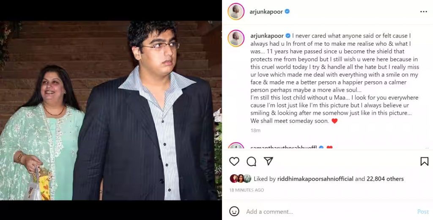The height and width of the screenshot is (220, 433).
Task: Click verified badge in the caption line
Action: click(288, 36)
